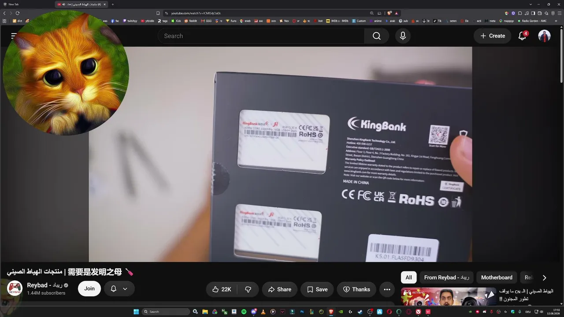Click Create button in YouTube header
Image resolution: width=564 pixels, height=317 pixels.
pyautogui.click(x=493, y=36)
